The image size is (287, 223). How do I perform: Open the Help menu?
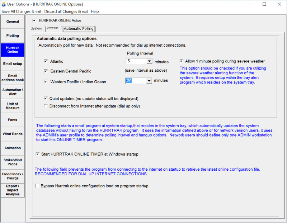tap(95, 11)
